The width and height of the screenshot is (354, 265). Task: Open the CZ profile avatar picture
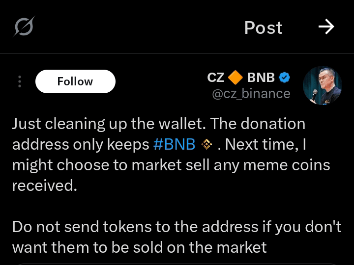322,85
